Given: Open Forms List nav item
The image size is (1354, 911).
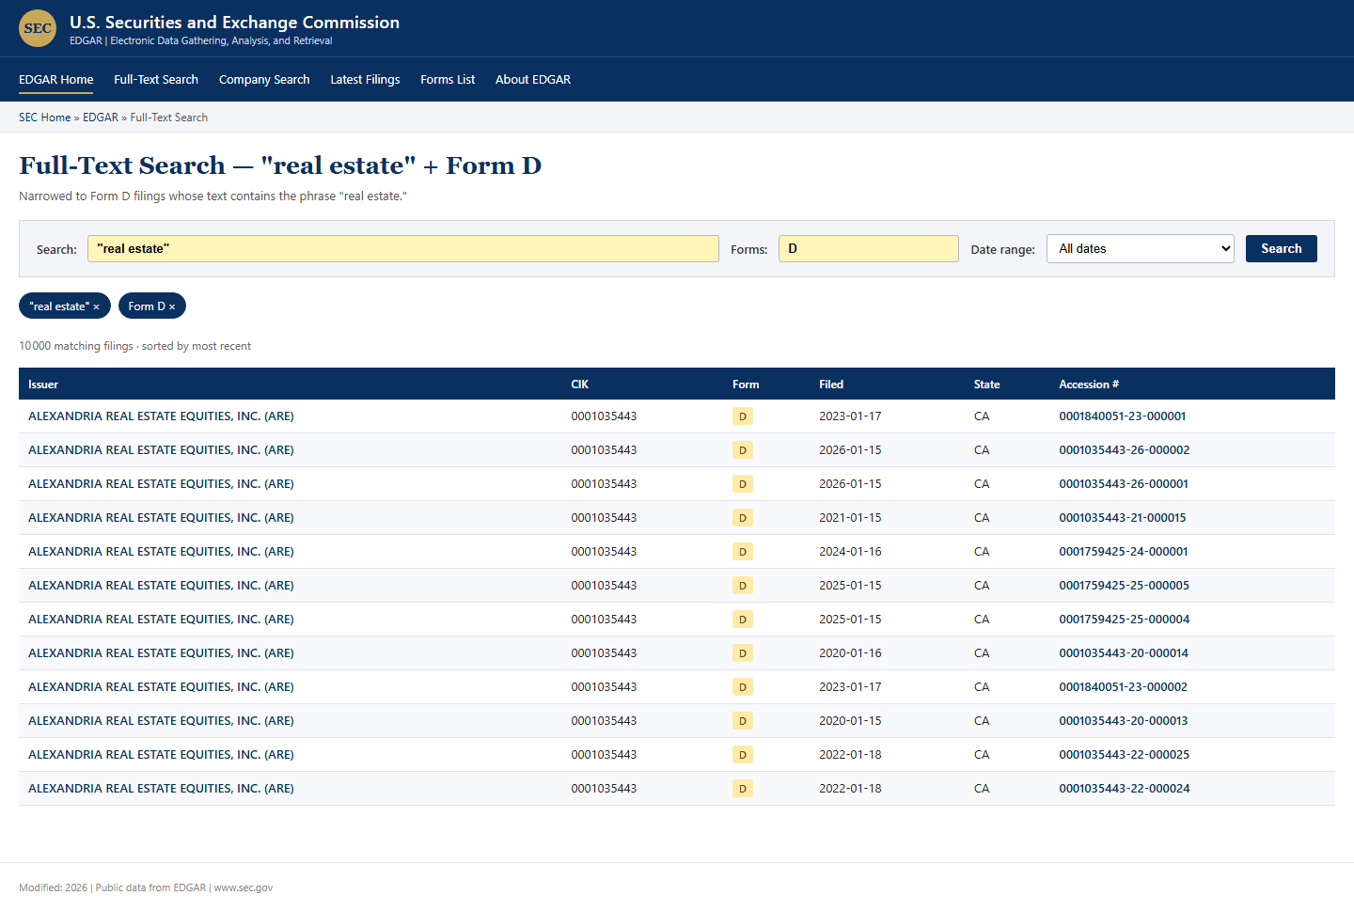Looking at the screenshot, I should pyautogui.click(x=448, y=80).
